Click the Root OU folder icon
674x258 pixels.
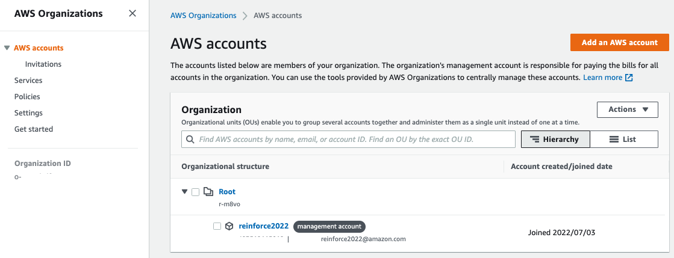coord(208,191)
